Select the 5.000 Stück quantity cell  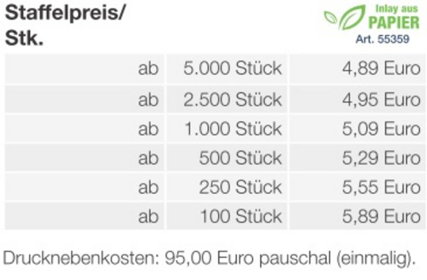(x=227, y=68)
